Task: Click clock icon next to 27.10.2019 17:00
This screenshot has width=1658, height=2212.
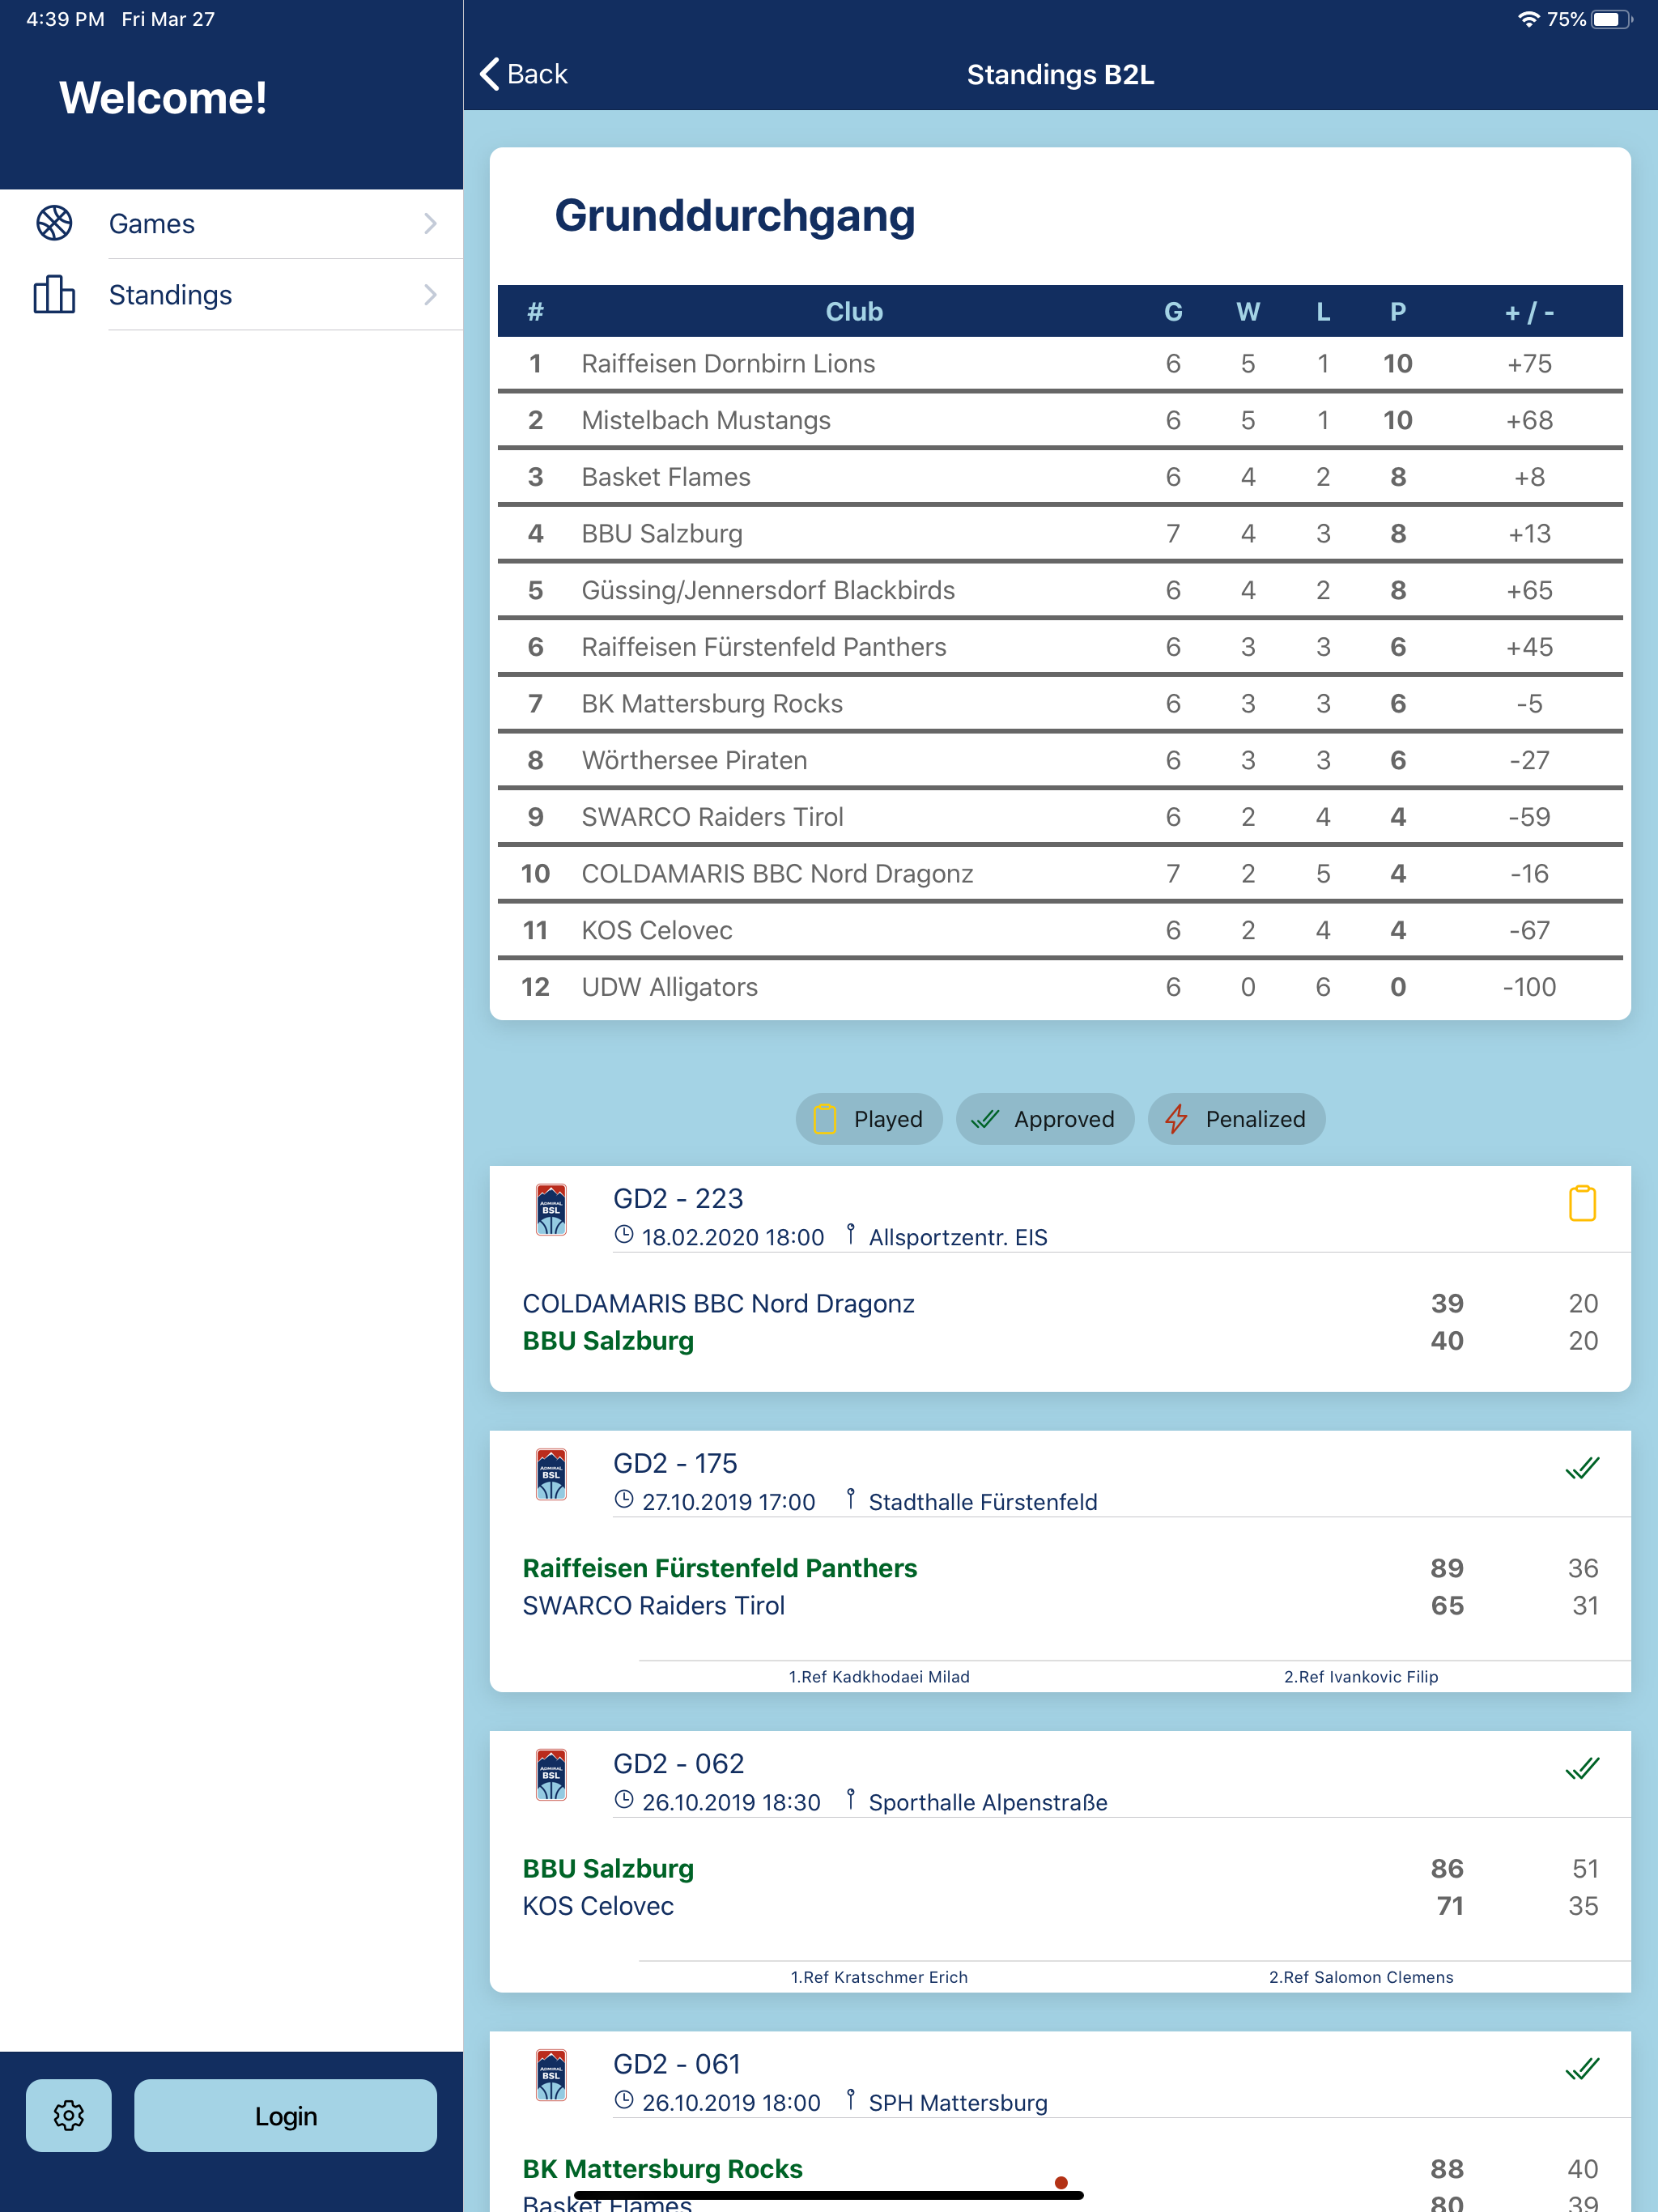Action: point(624,1499)
